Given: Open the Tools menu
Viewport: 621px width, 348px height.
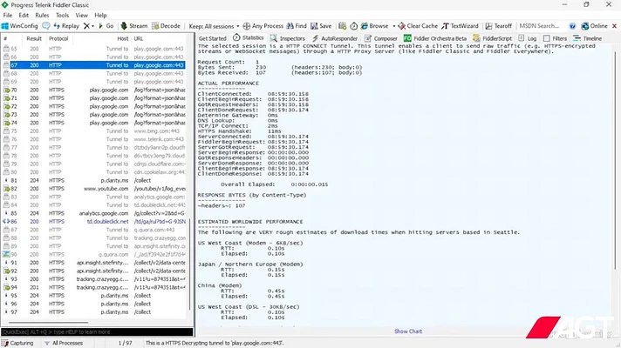Looking at the screenshot, I should tap(62, 15).
